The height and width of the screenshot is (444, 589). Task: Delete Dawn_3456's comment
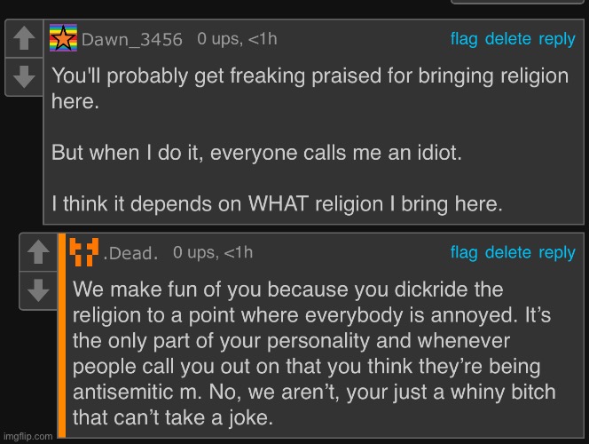coord(508,38)
